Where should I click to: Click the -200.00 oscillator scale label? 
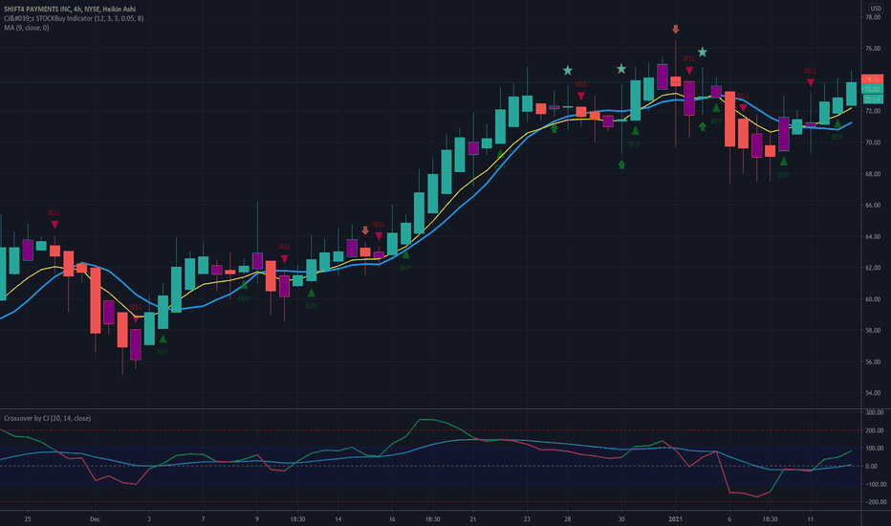tap(874, 502)
